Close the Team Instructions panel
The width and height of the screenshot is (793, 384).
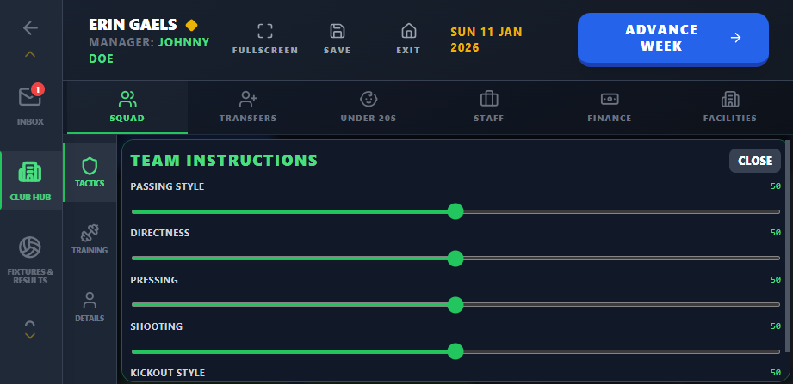coord(755,161)
